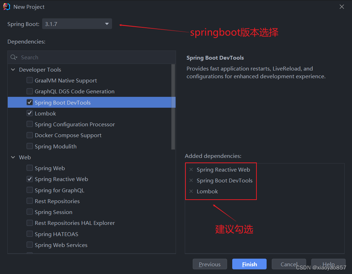Viewport: 352px width, 274px height.
Task: Select the Web tree label
Action: (25, 158)
